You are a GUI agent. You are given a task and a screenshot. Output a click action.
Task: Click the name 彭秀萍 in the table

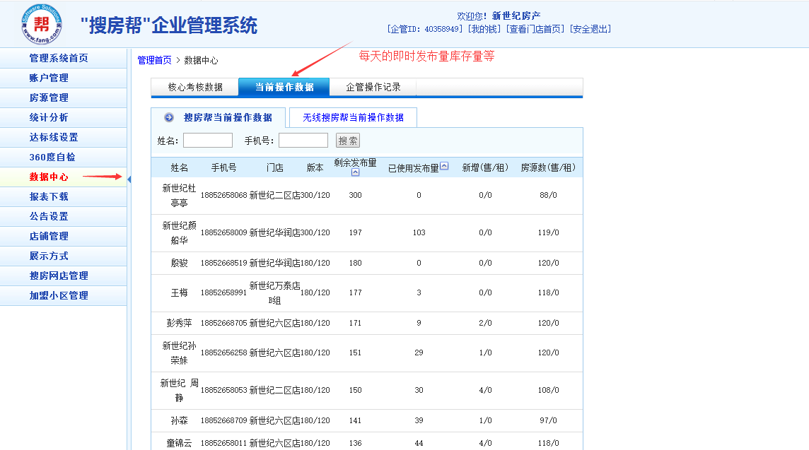click(x=179, y=324)
